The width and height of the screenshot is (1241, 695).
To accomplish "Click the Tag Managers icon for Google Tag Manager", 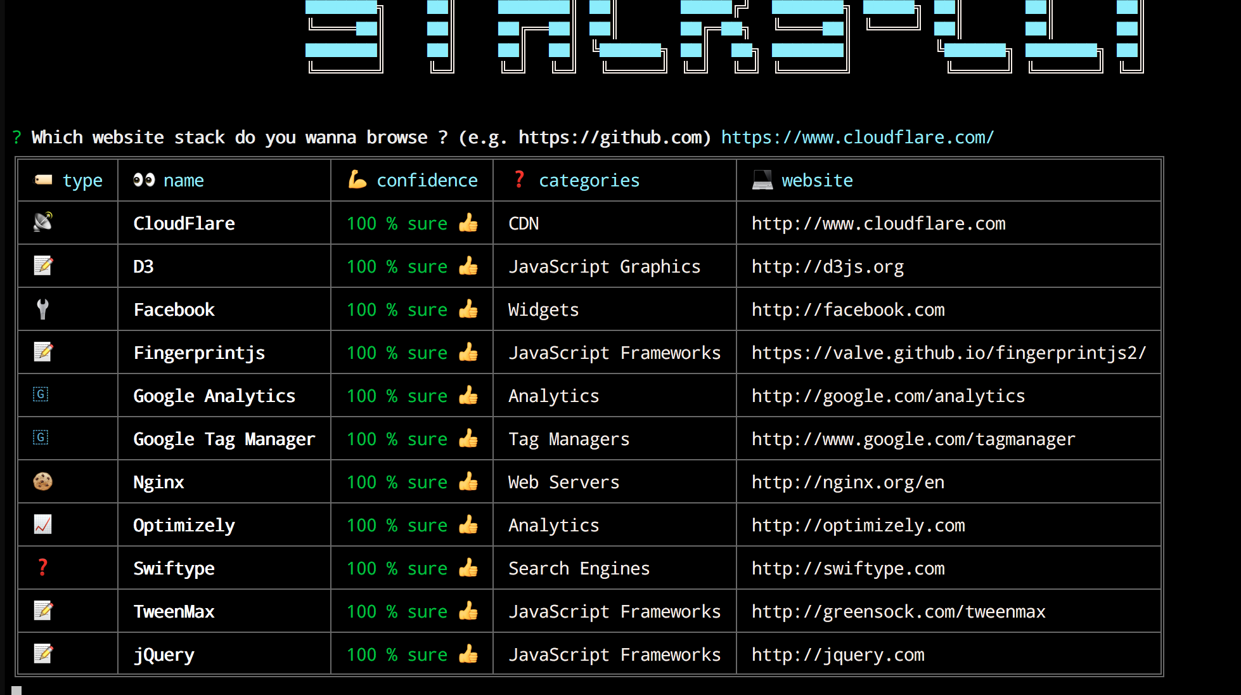I will coord(41,438).
